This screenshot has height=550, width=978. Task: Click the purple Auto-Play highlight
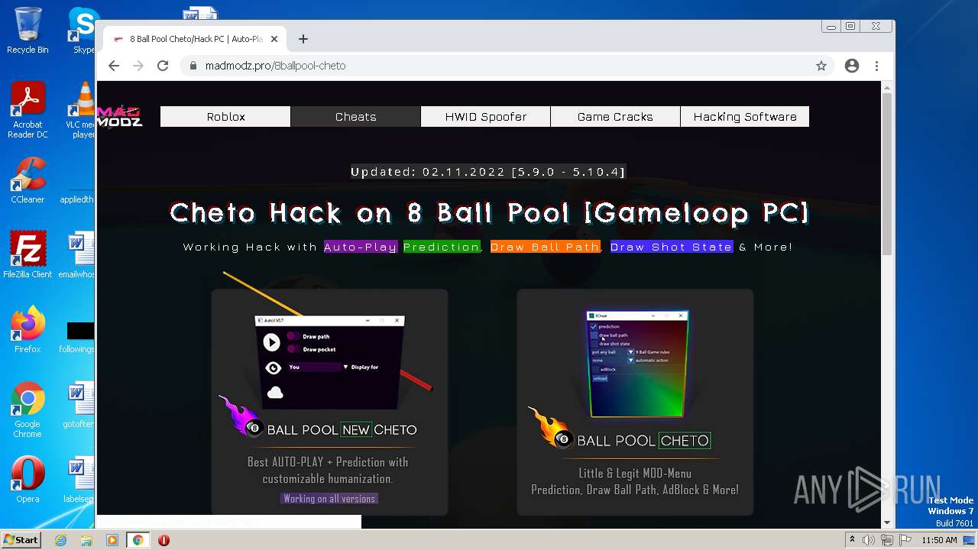coord(361,247)
